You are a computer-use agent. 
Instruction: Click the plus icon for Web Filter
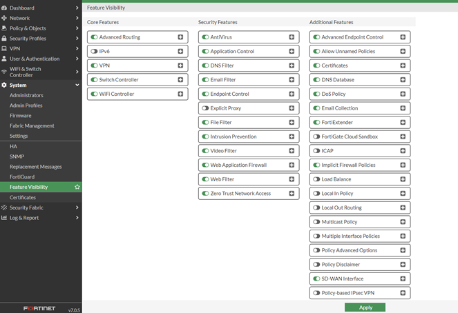point(292,179)
